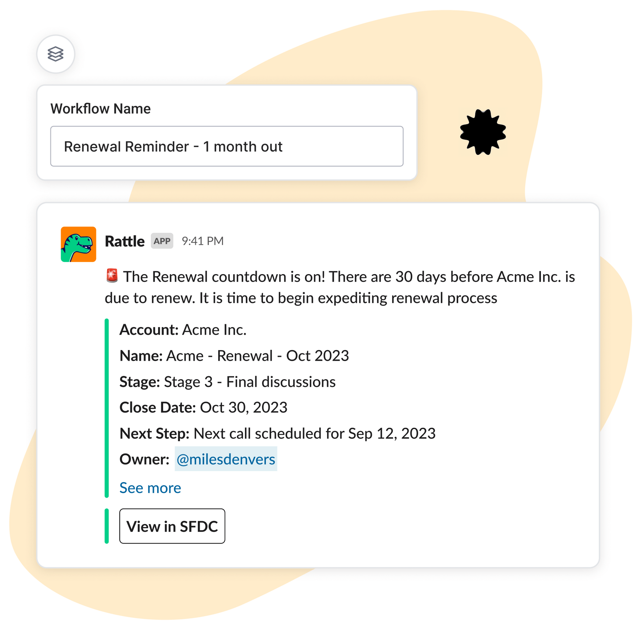Click the View in SFDC button
The width and height of the screenshot is (636, 636).
click(172, 526)
